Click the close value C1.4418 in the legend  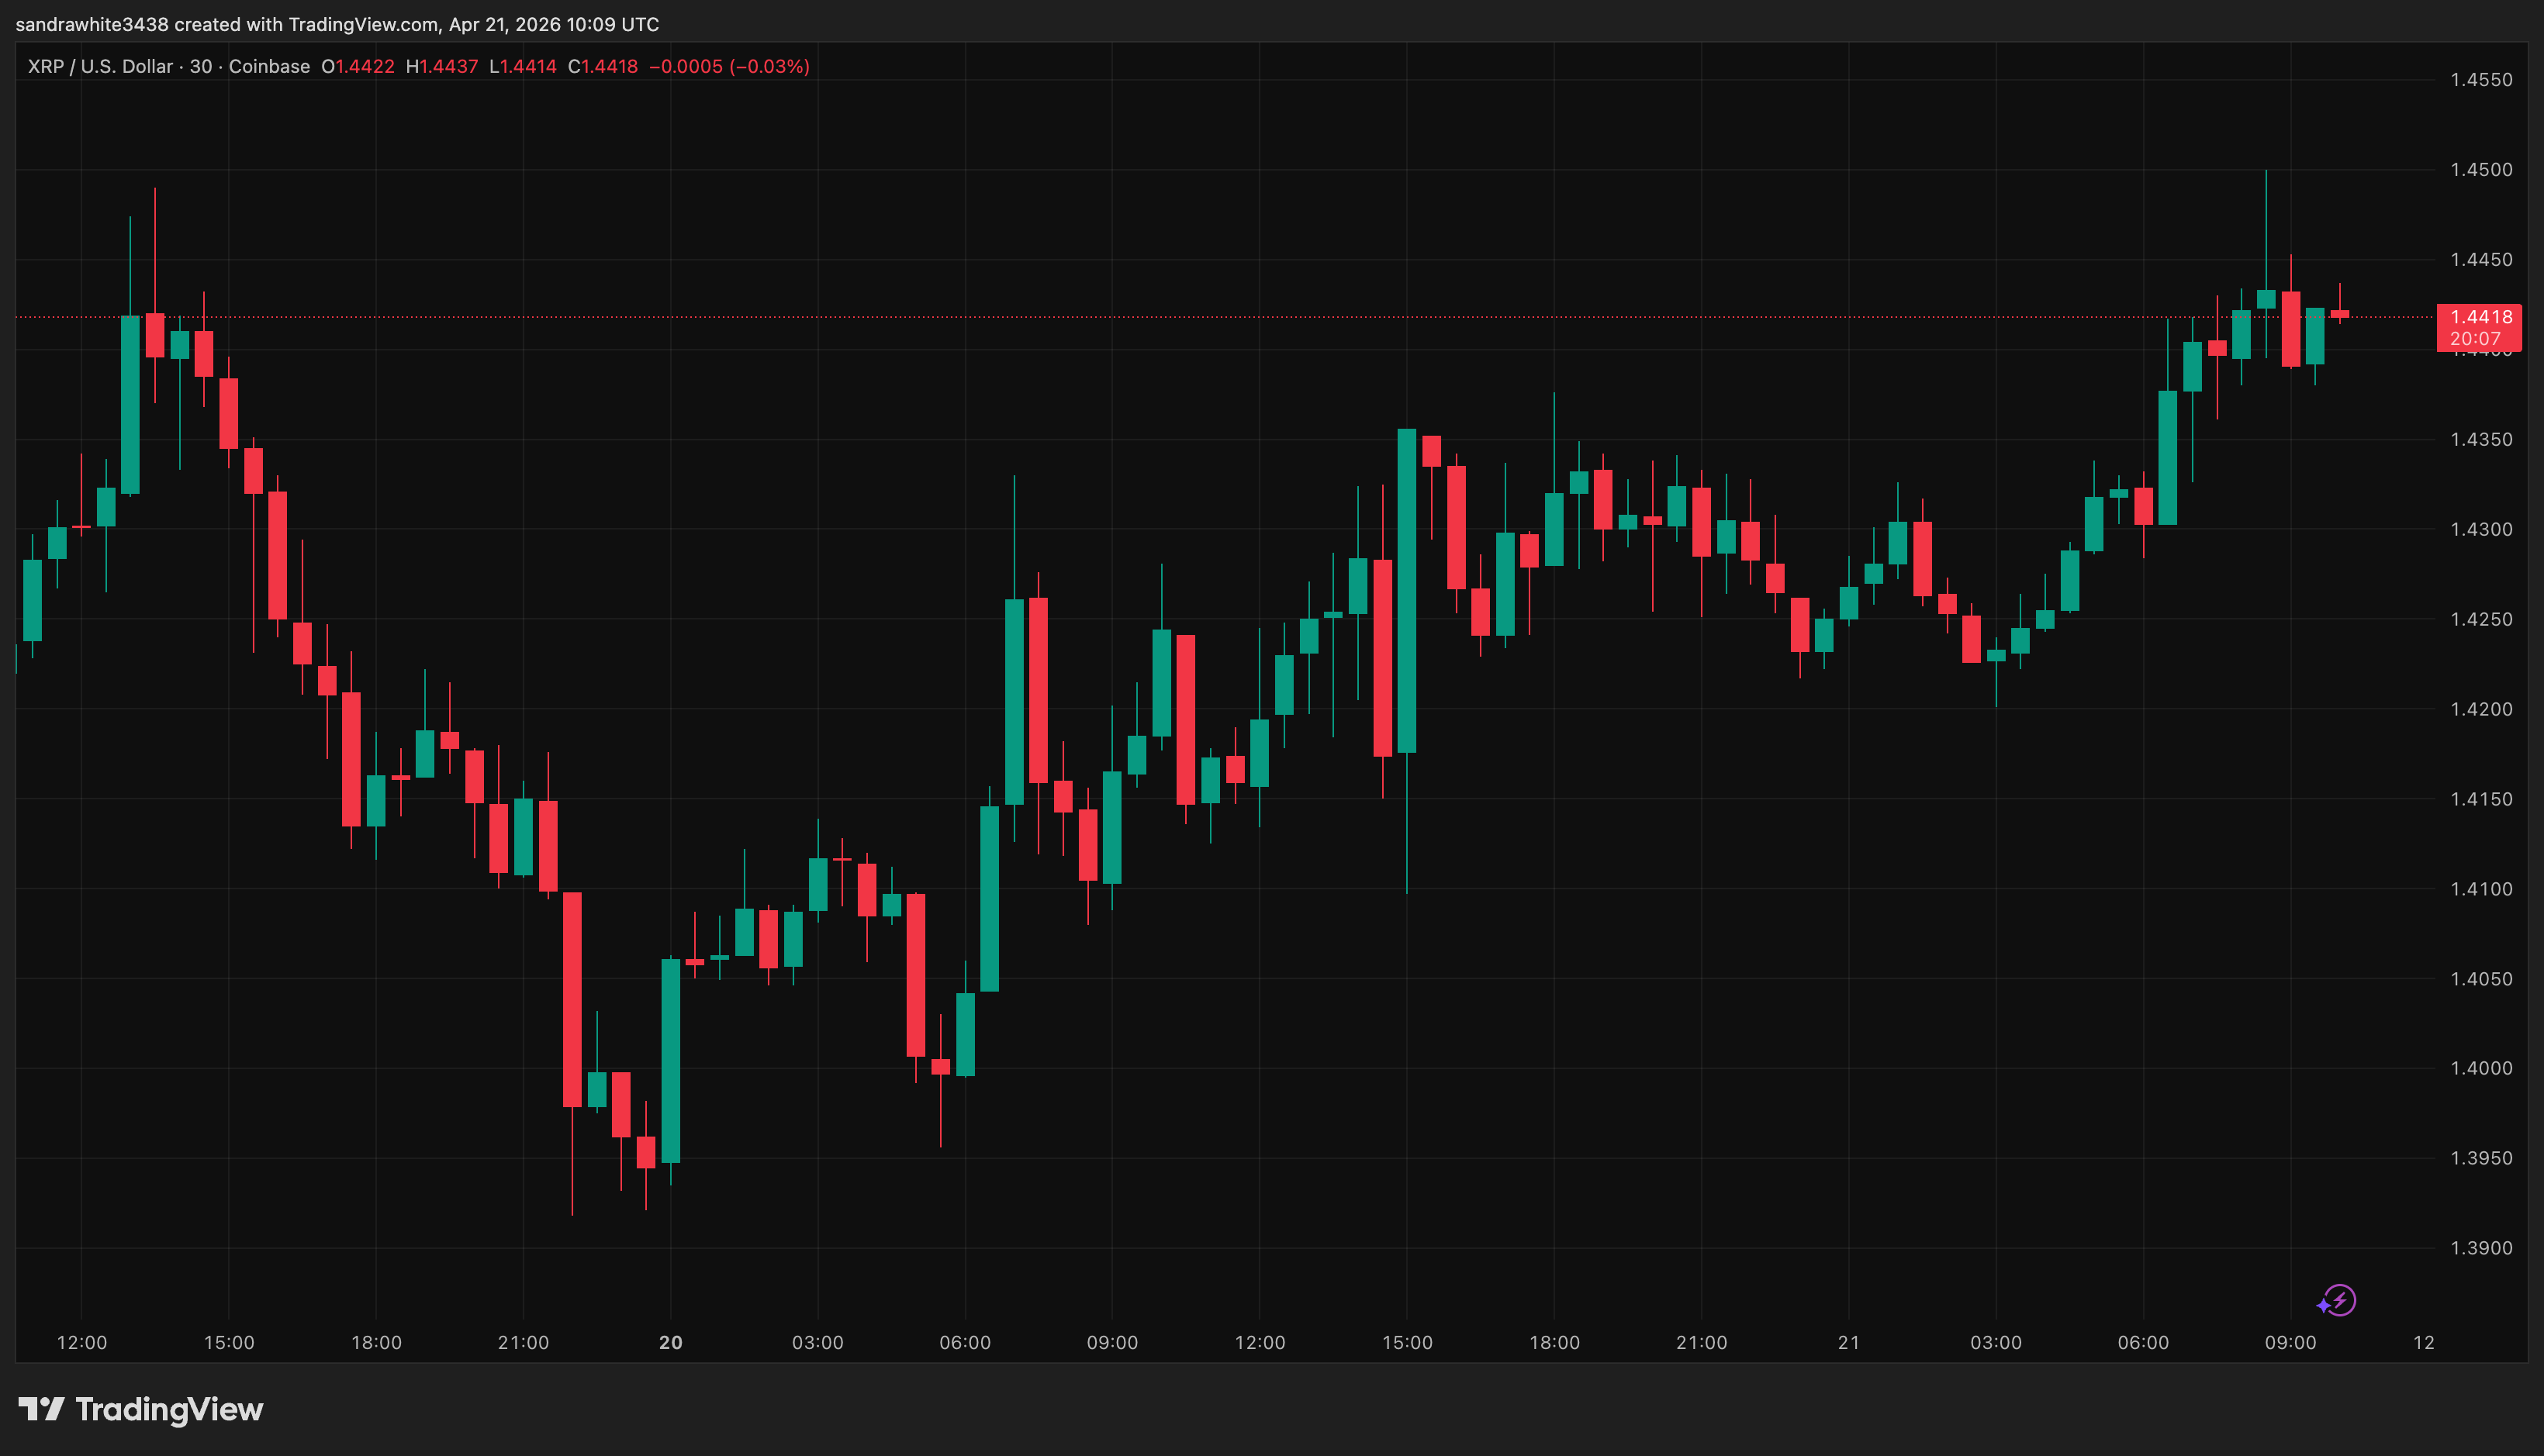pos(602,67)
